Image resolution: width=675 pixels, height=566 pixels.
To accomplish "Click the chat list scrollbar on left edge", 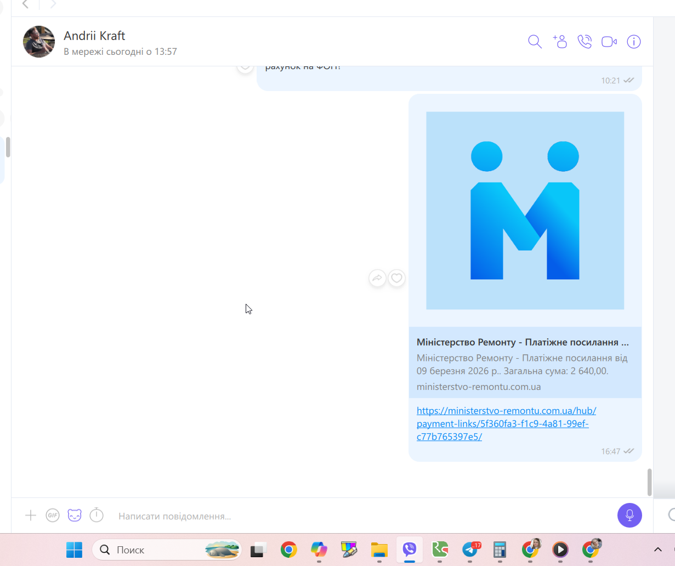I will tap(8, 147).
